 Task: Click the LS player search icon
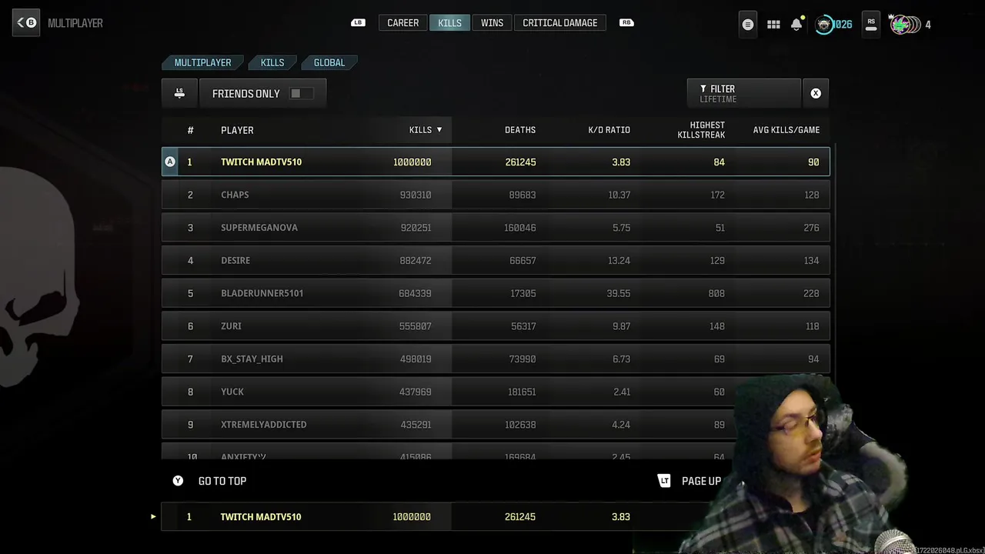click(179, 93)
